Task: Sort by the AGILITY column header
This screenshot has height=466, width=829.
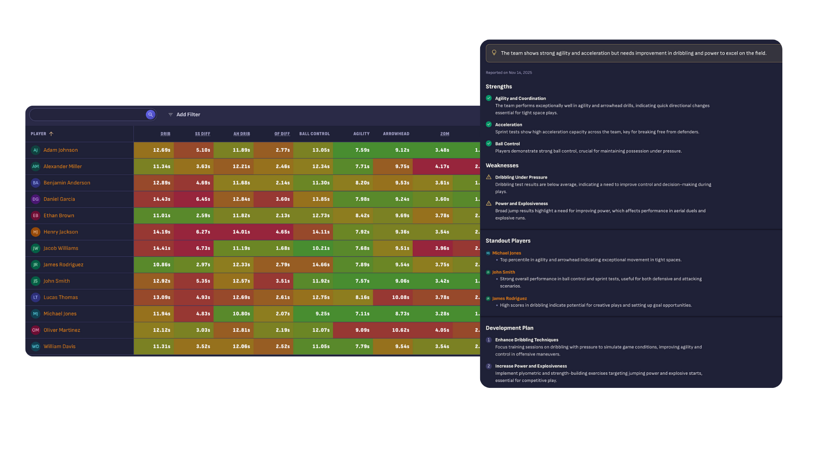Action: 361,134
